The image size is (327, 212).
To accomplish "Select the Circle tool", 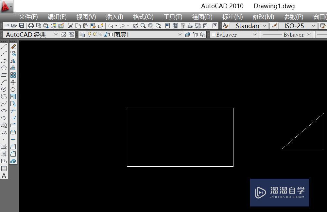I will coord(4,89).
